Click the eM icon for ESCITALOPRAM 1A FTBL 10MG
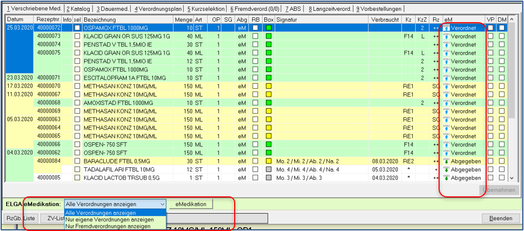The height and width of the screenshot is (231, 524). [x=446, y=78]
